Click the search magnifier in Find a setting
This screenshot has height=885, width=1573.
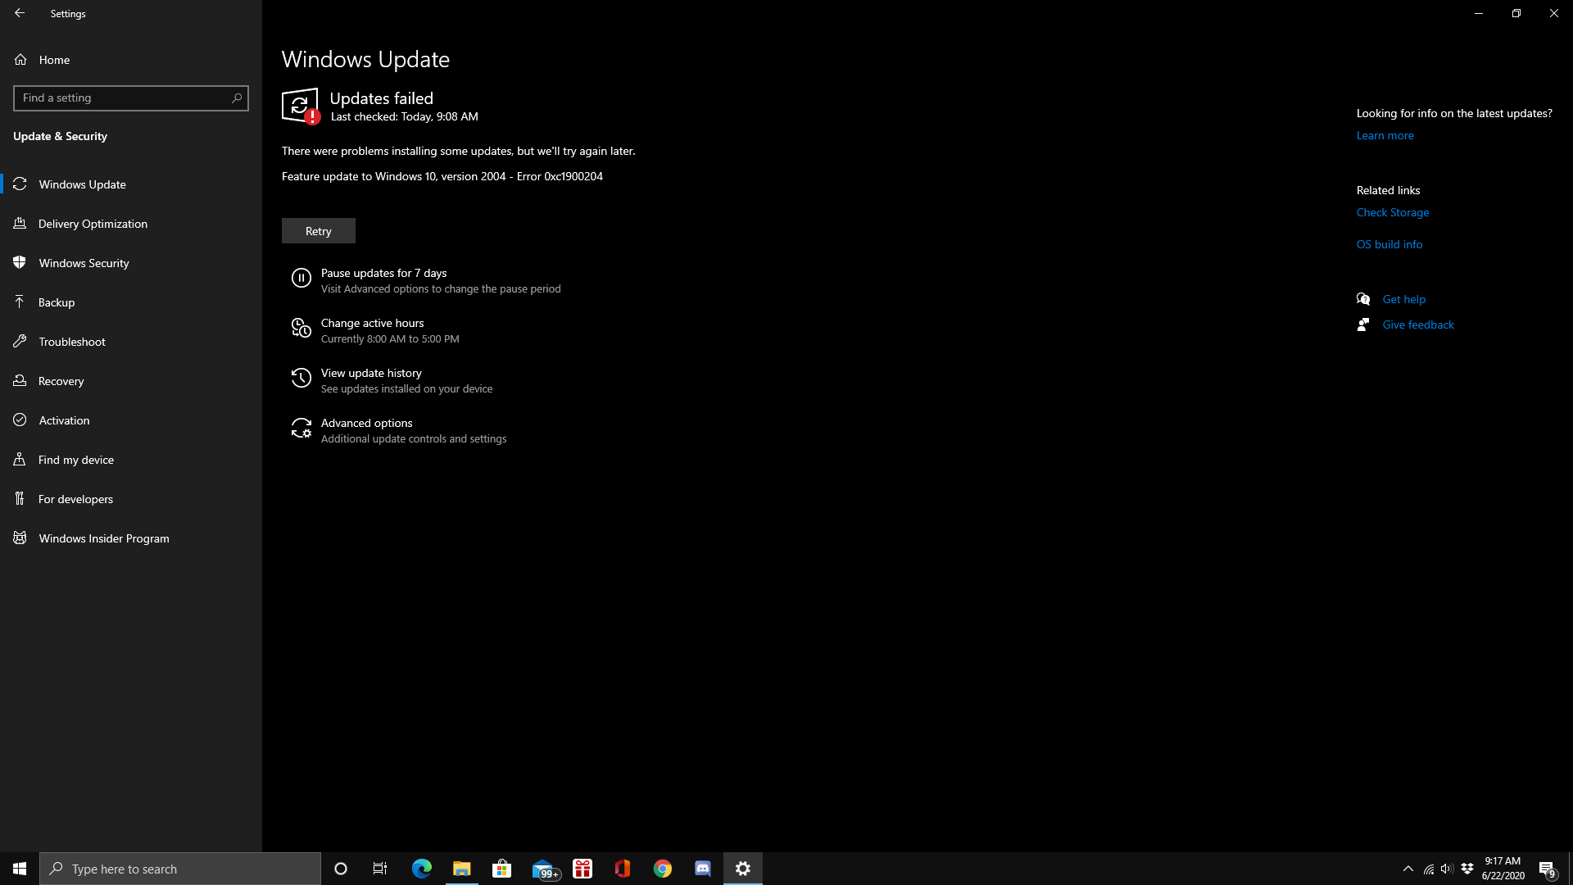tap(237, 98)
